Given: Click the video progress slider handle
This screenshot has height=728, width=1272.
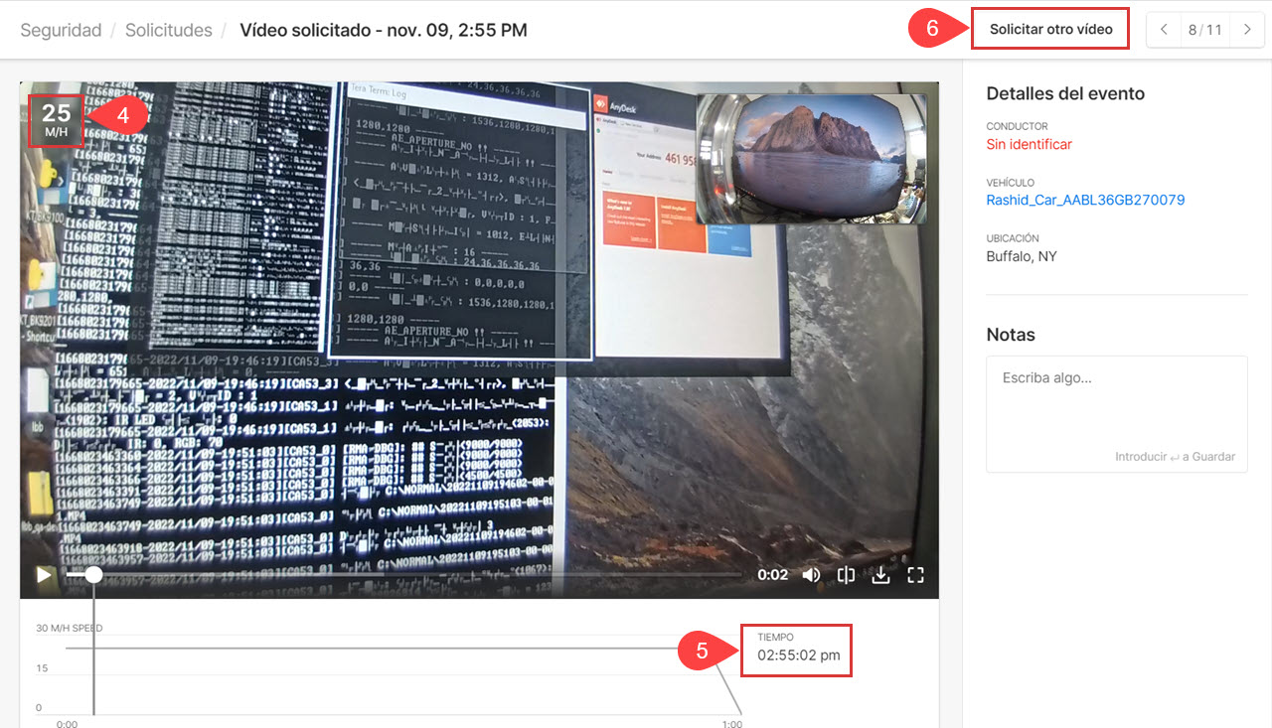Looking at the screenshot, I should [93, 574].
